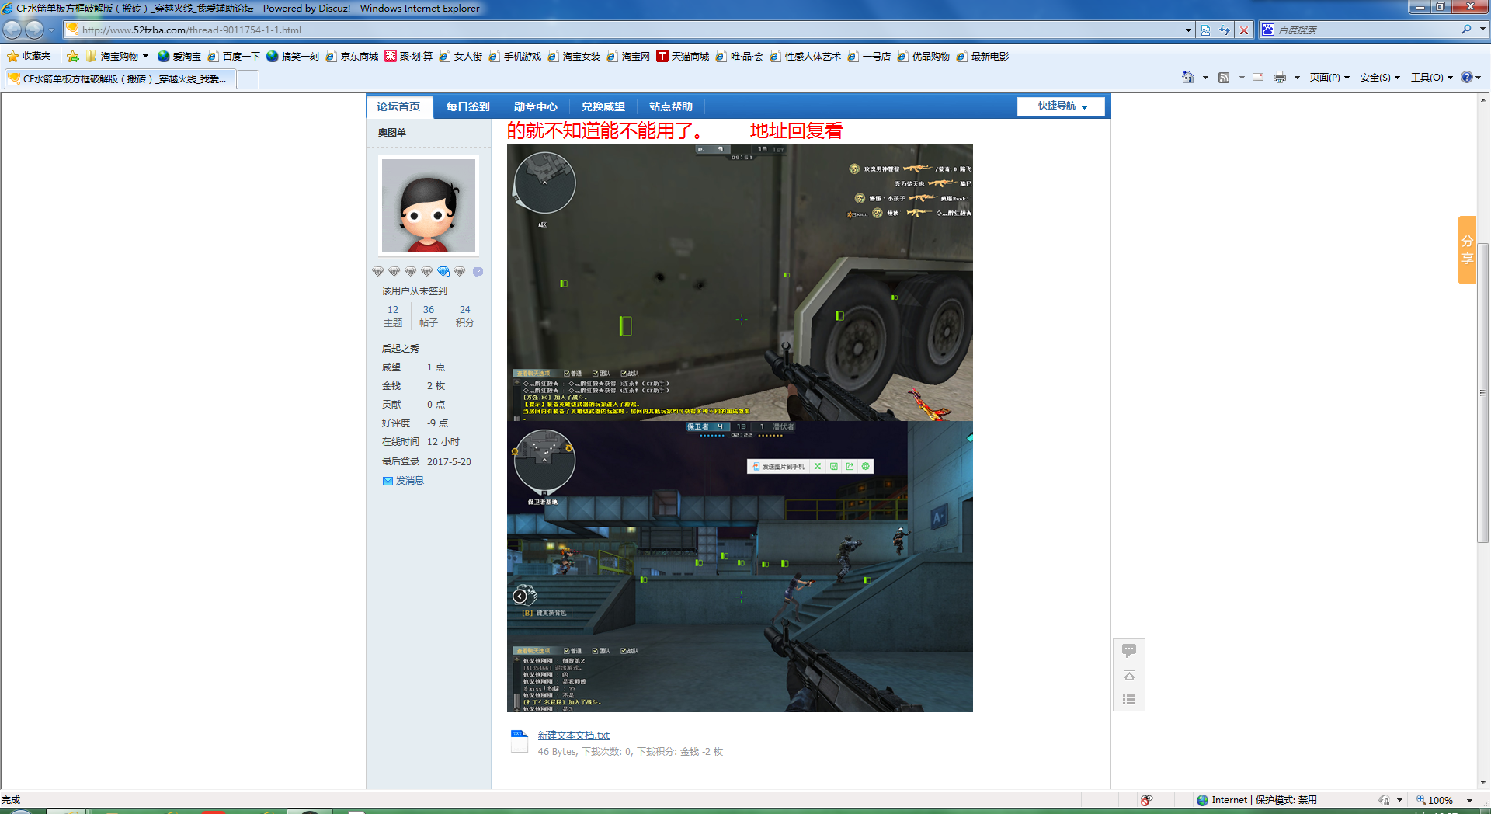Open the 百度一下 favorites link
This screenshot has width=1491, height=814.
234,56
